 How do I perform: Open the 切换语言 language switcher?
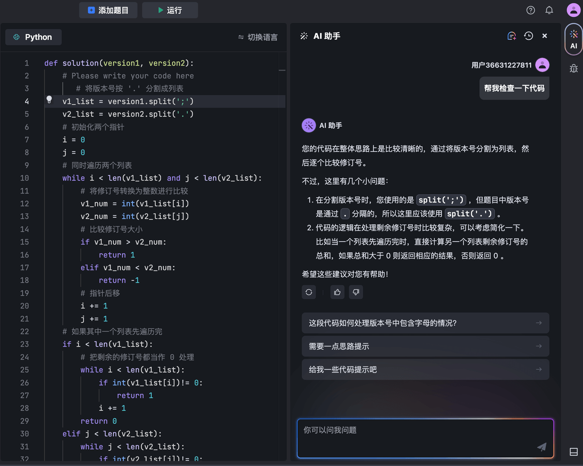click(258, 37)
